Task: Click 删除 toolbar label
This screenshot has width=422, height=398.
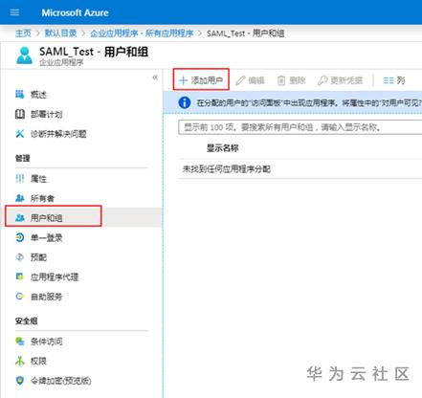Action: point(298,80)
